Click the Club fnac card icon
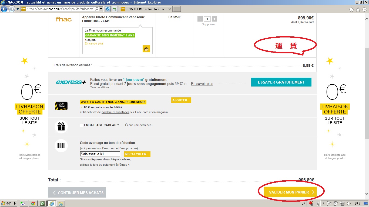 61,106
